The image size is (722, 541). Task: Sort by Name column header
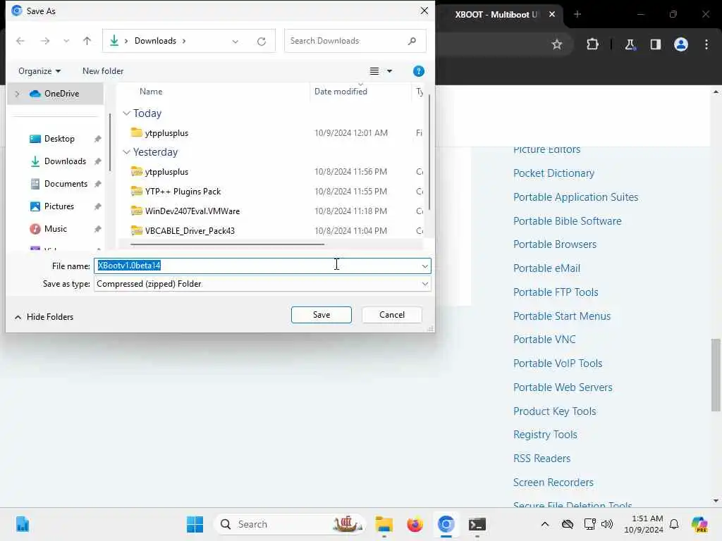pos(151,92)
